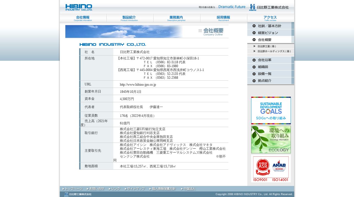The image size is (354, 197).
Task: Click the 売上高 value 61億円
Action: pyautogui.click(x=125, y=123)
